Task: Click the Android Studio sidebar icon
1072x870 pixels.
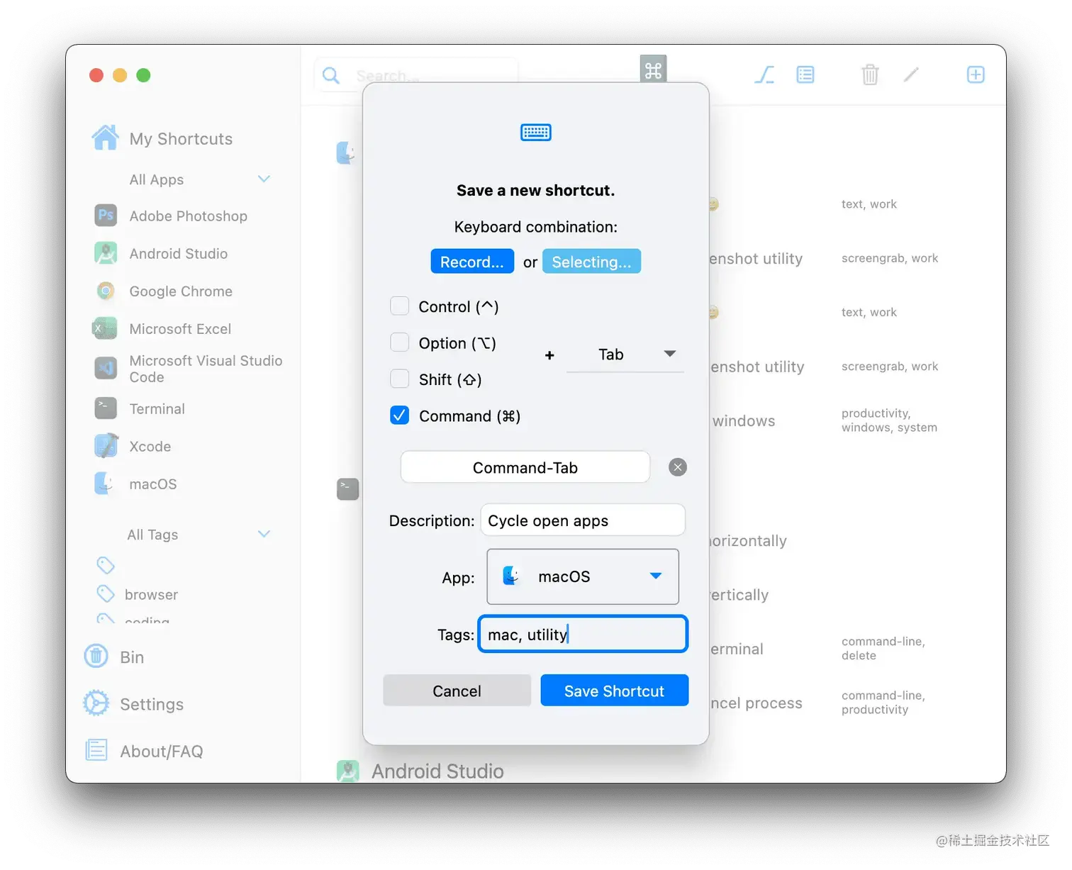Action: pos(106,253)
